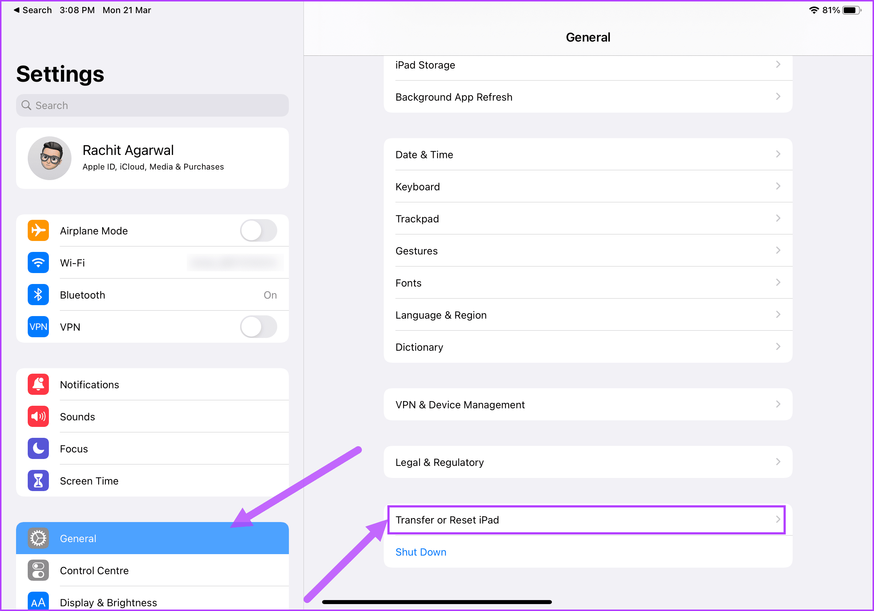Select the Display & Brightness AA icon

coord(38,601)
